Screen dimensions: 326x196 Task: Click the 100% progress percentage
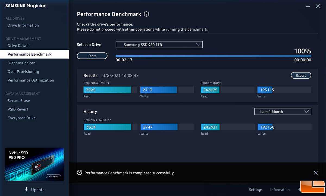pyautogui.click(x=303, y=51)
